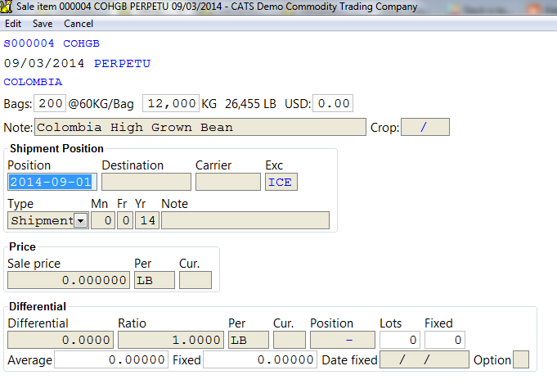Click the Average field showing 0.00000
Screen dimensions: 557x384
point(111,359)
